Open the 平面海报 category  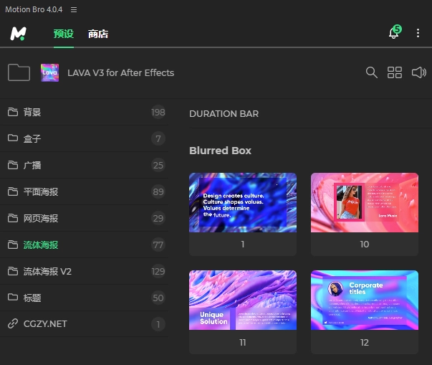pos(84,191)
